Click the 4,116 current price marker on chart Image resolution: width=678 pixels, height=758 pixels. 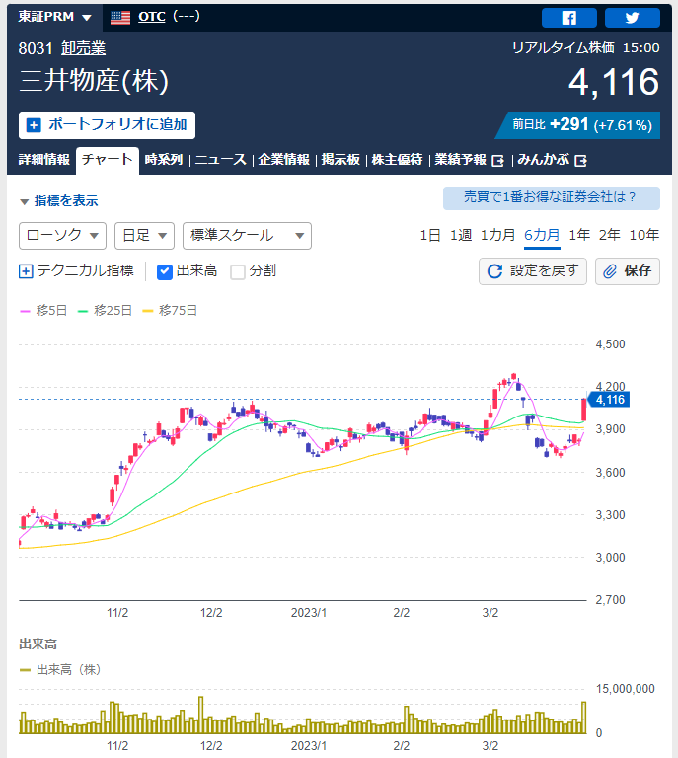(610, 400)
